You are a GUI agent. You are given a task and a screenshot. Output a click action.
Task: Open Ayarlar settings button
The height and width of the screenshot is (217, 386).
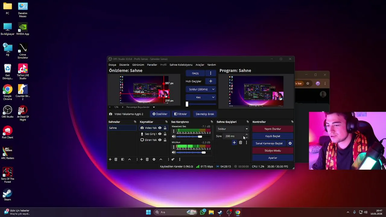(273, 158)
